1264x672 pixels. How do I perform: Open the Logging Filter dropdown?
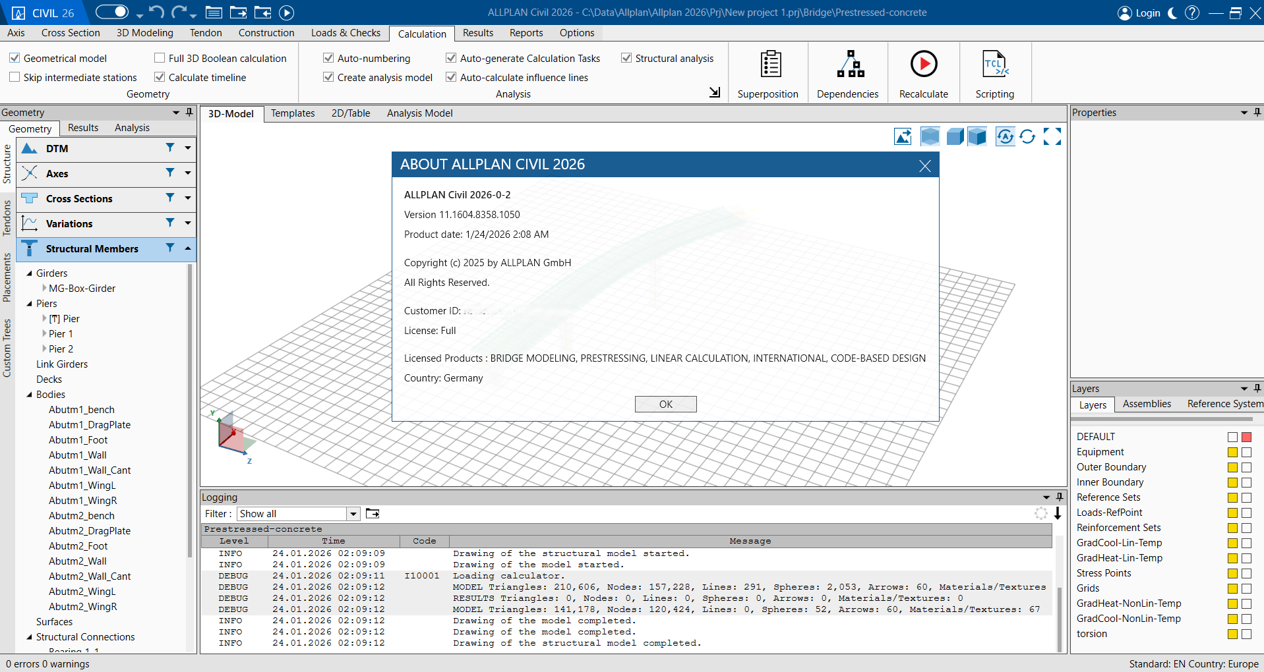pyautogui.click(x=353, y=514)
